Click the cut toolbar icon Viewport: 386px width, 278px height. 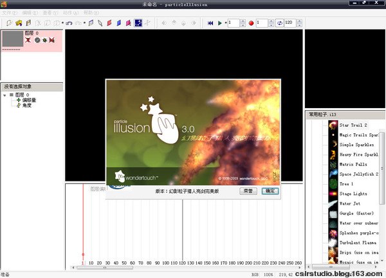pos(38,23)
